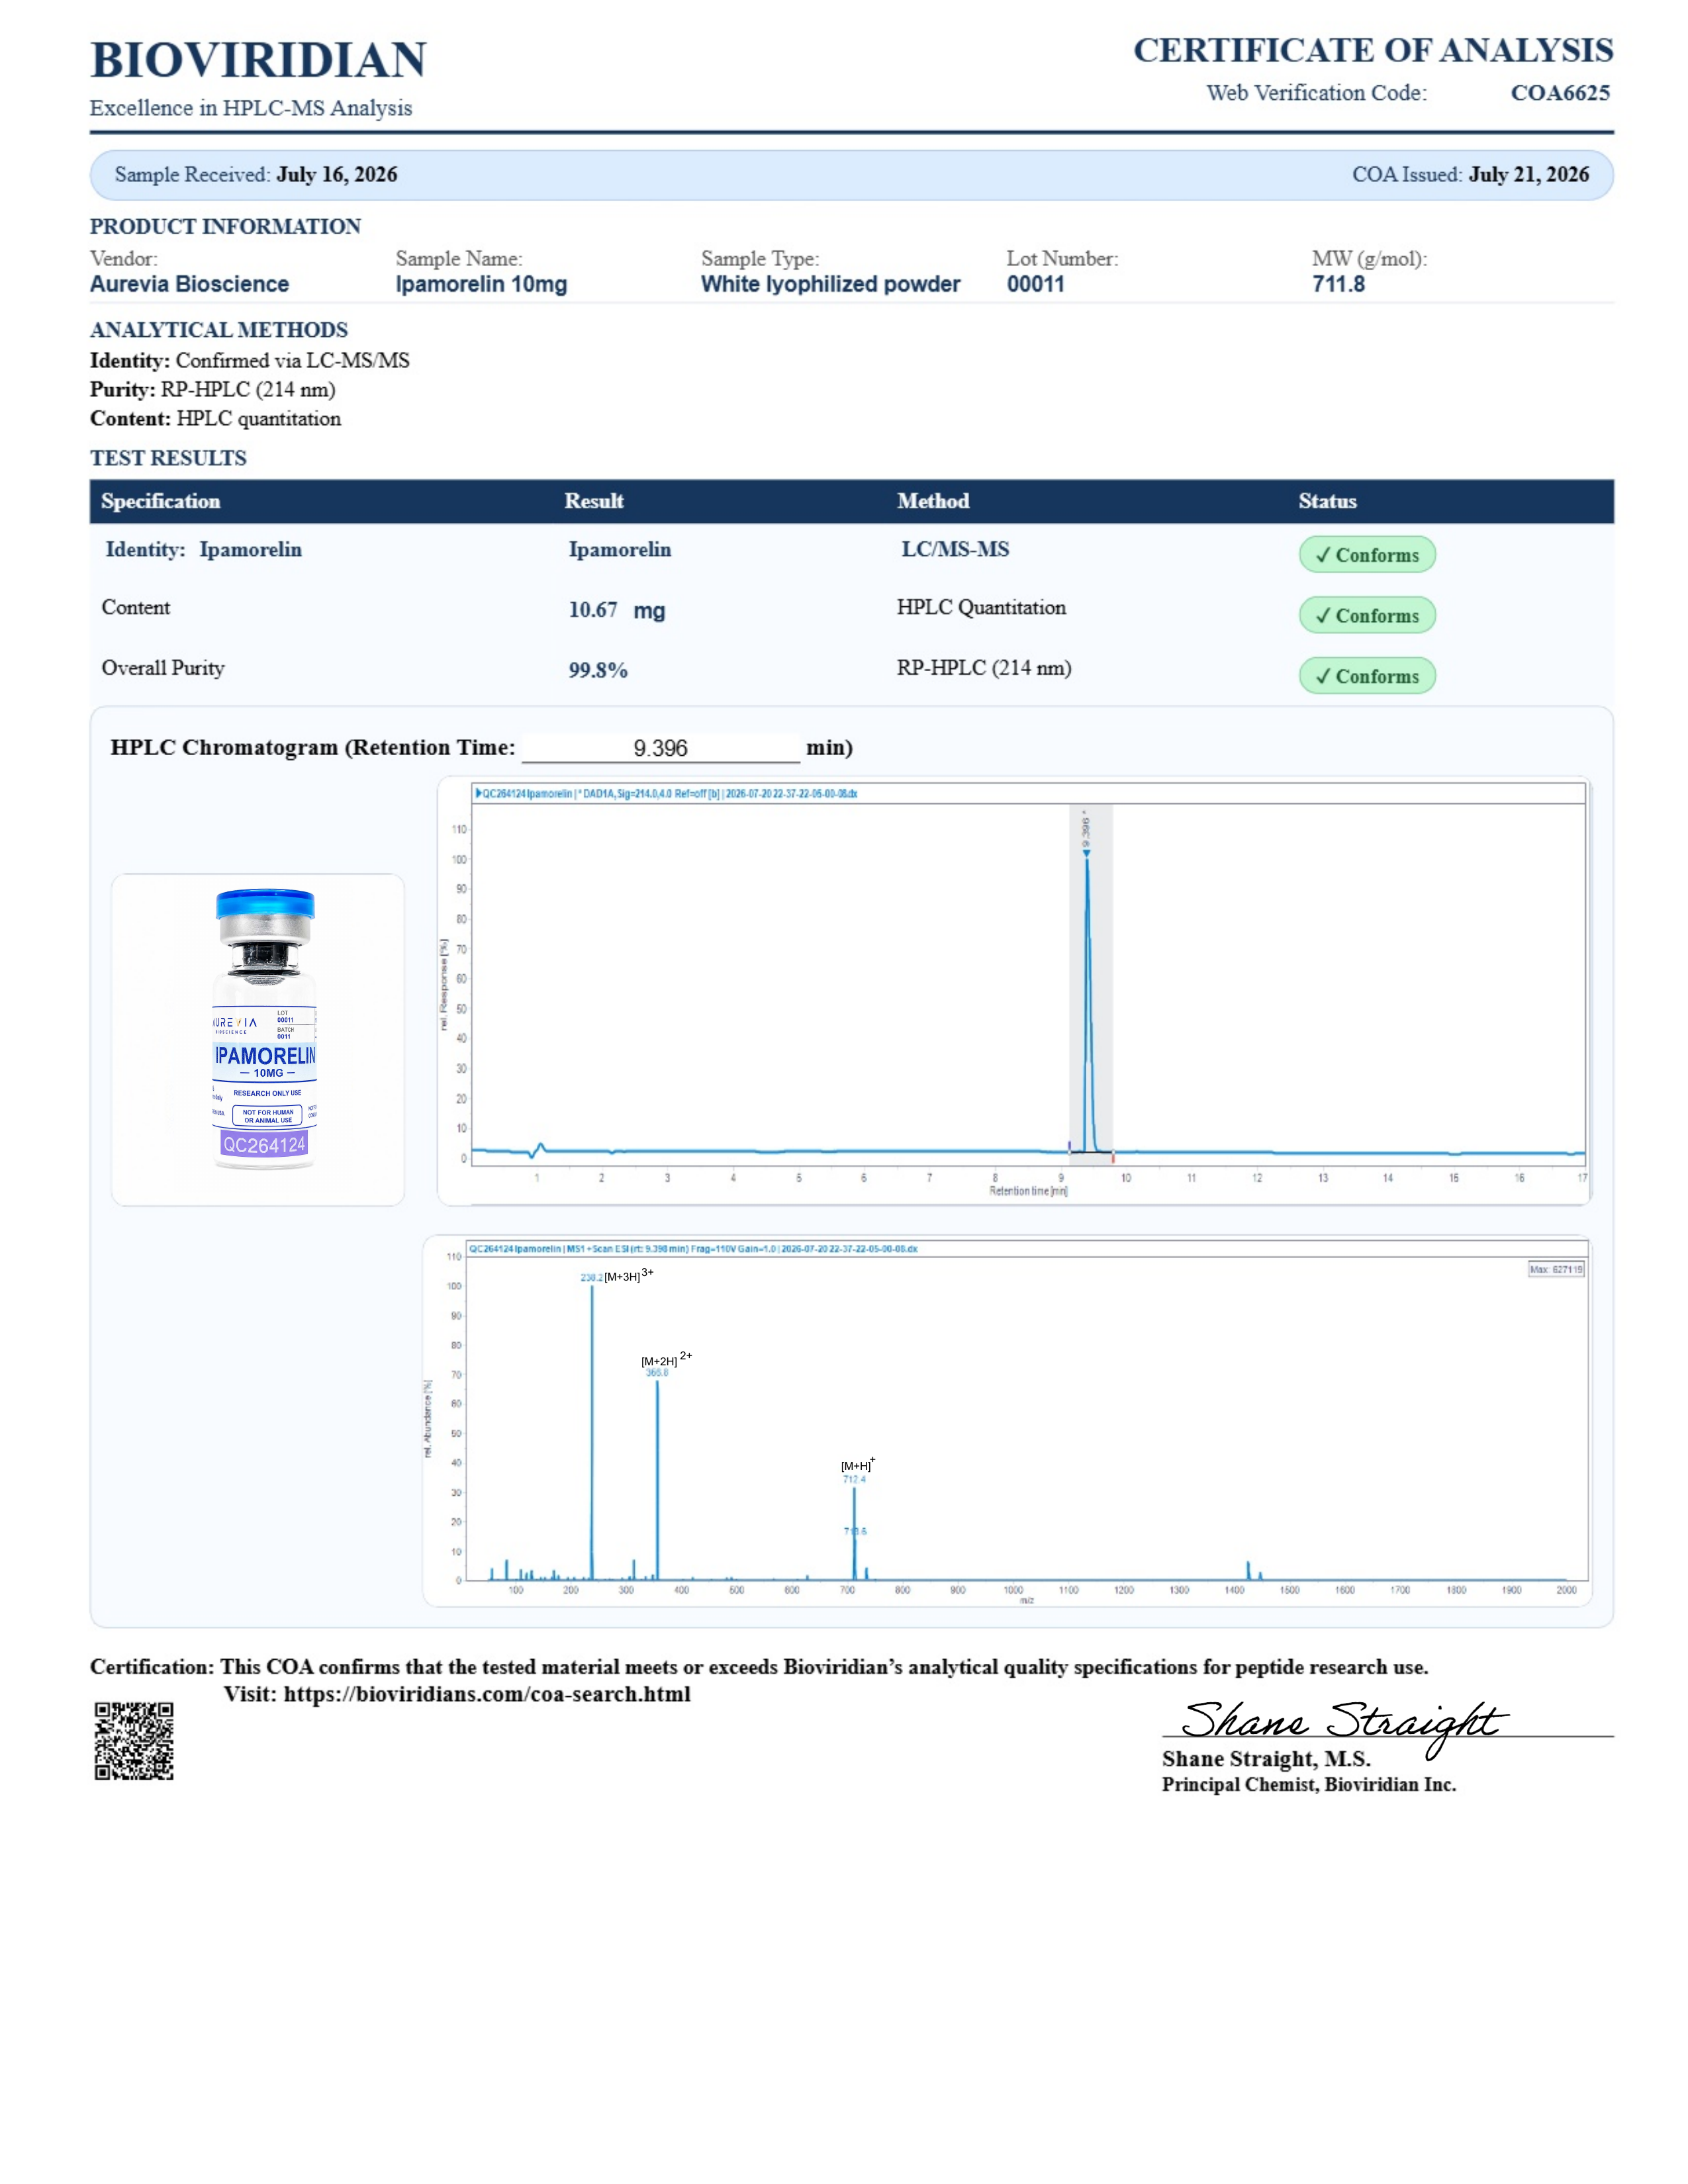Click the mass spectrum file title header
This screenshot has width=1688, height=2184.
[692, 1249]
